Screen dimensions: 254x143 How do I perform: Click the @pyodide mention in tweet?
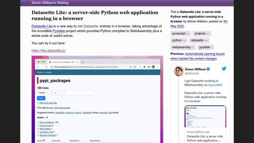tap(215, 85)
